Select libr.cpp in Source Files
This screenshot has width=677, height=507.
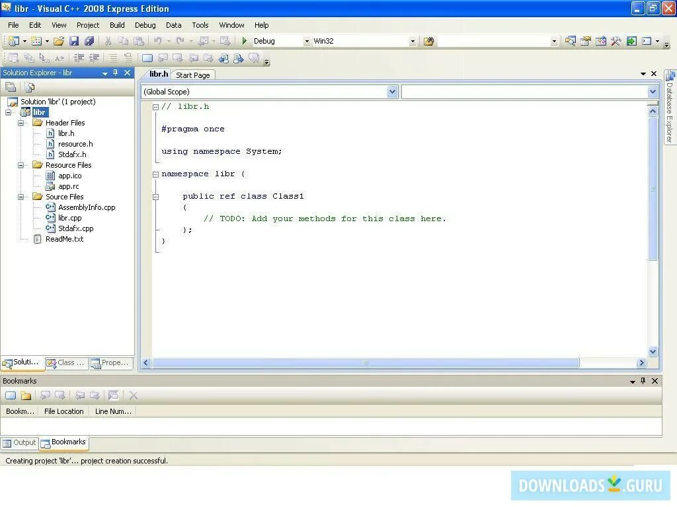click(x=69, y=218)
